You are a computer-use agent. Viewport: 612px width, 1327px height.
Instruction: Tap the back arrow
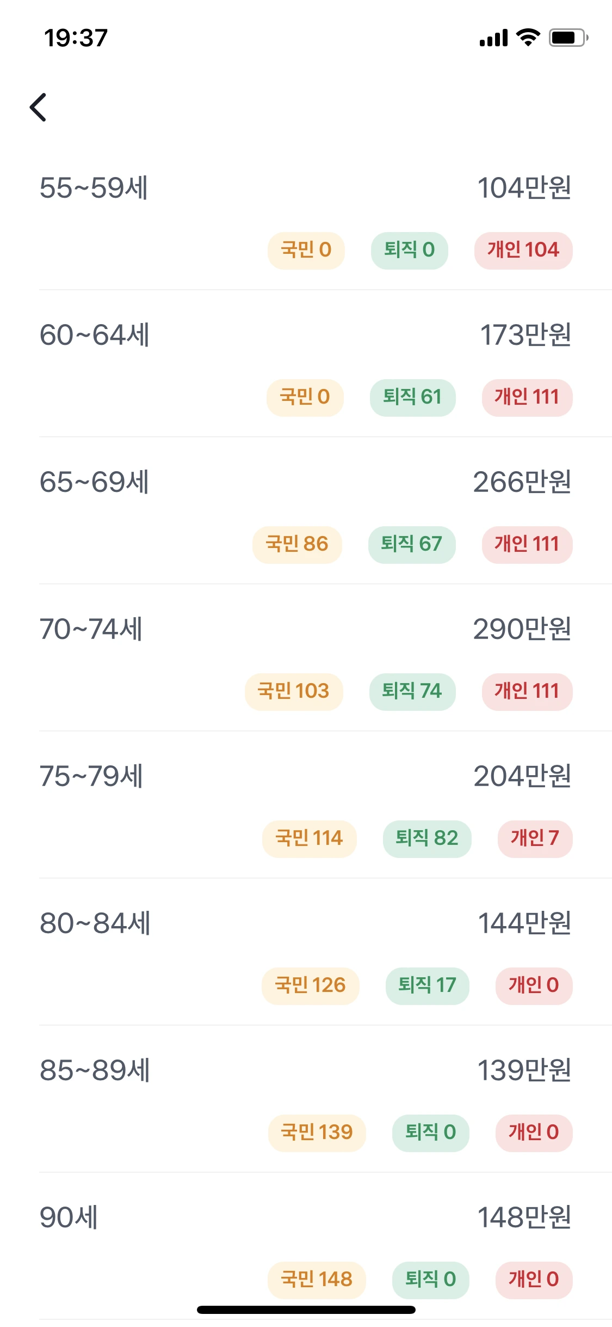38,107
